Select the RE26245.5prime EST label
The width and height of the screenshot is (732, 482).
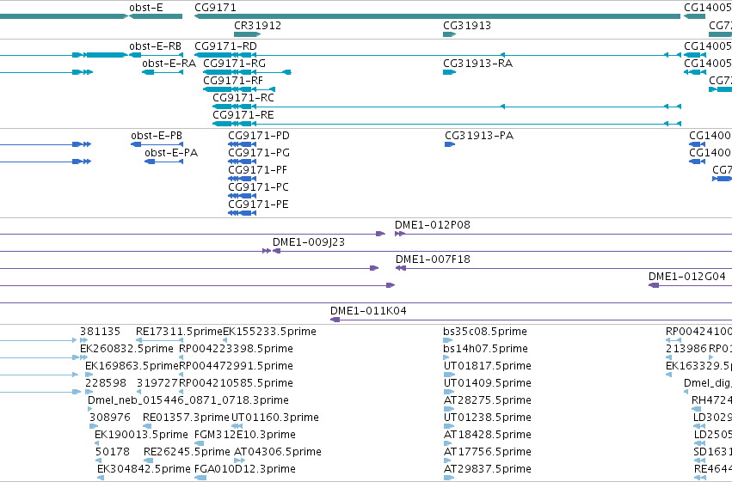(x=188, y=453)
